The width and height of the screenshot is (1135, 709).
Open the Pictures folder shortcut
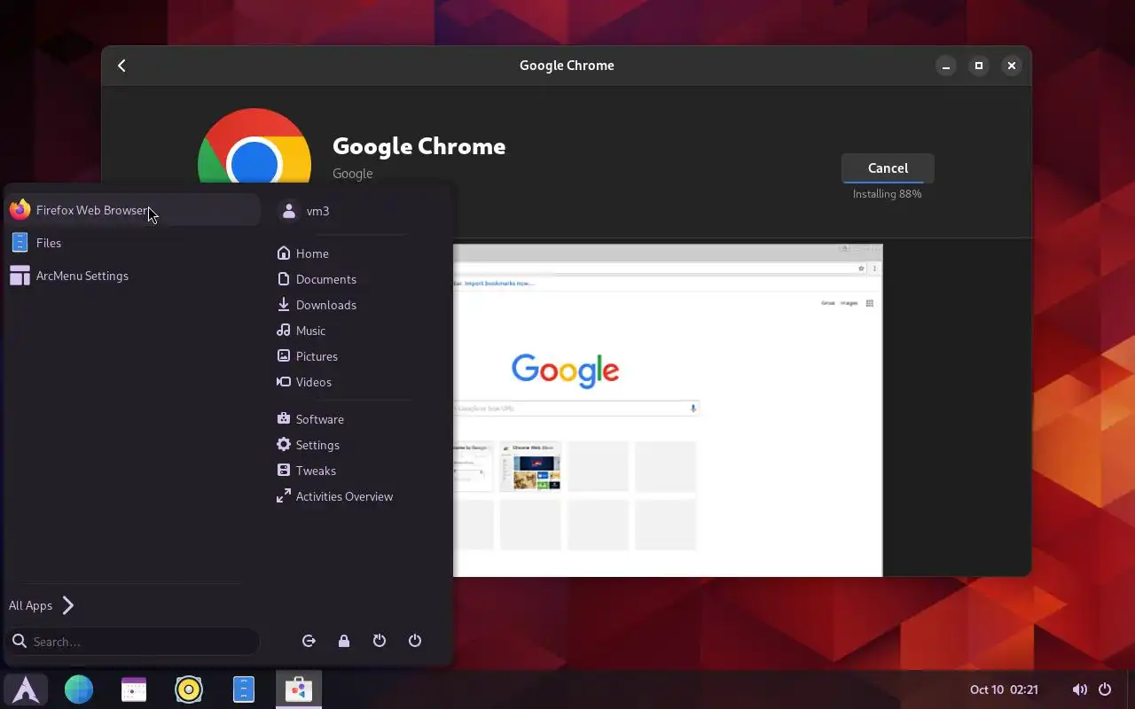pos(308,356)
